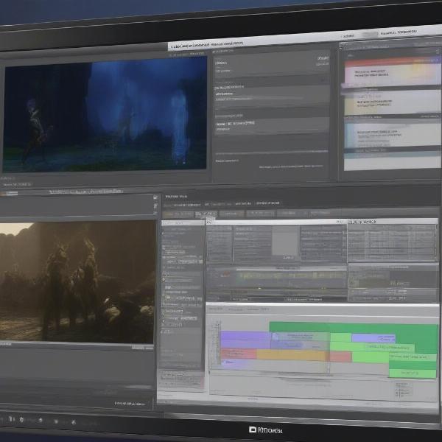Click the blue forest preview video frame
Viewport: 442px width, 442px height.
tap(105, 114)
